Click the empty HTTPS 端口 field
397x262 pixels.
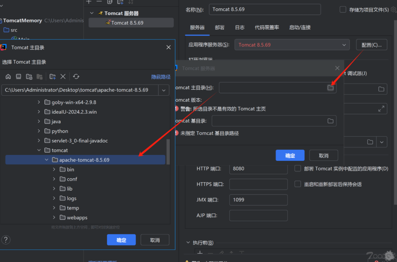point(258,184)
